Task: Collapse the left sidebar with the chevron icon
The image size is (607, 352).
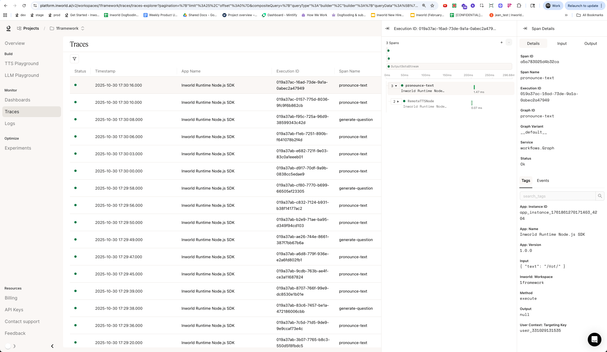Action: pos(52,346)
